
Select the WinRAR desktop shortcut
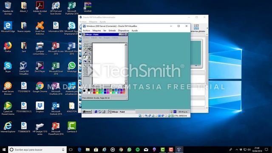pyautogui.click(x=88, y=7)
